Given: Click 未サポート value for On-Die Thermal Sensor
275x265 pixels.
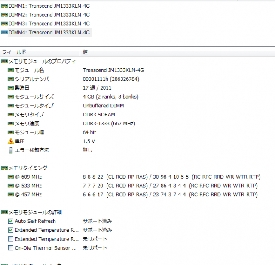Looking at the screenshot, I should pos(95,248).
